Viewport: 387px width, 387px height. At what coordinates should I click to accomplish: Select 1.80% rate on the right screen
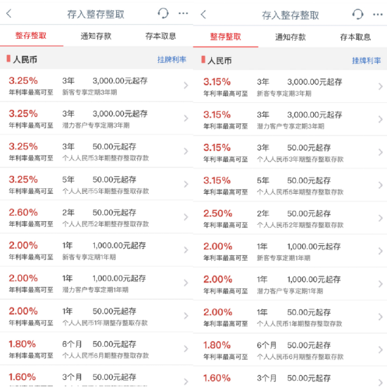[x=217, y=345]
